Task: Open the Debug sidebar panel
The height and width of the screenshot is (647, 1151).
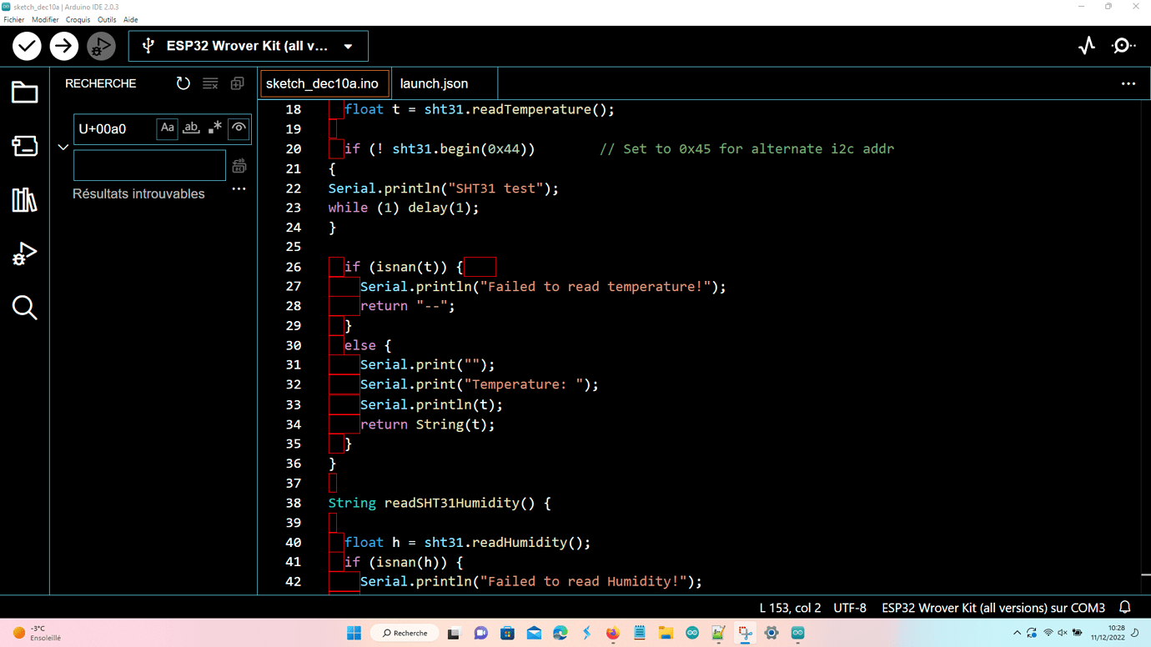Action: pyautogui.click(x=24, y=253)
